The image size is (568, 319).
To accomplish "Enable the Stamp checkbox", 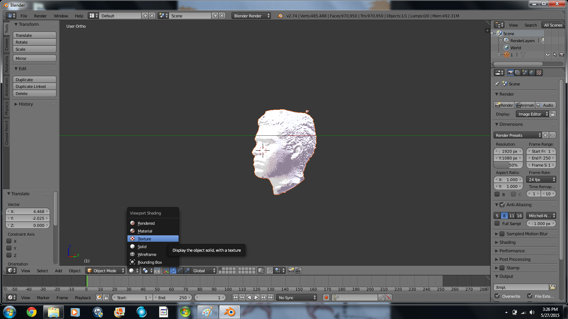I will tap(502, 268).
